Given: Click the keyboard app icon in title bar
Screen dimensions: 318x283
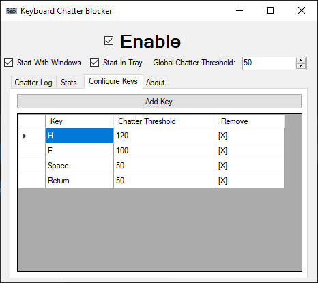Looking at the screenshot, I should click(x=12, y=11).
